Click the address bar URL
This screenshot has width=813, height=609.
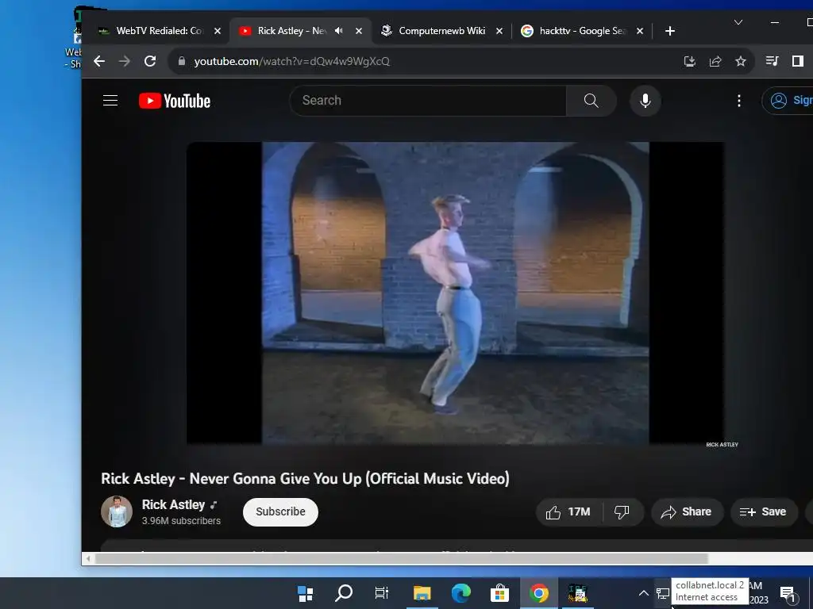tap(292, 61)
